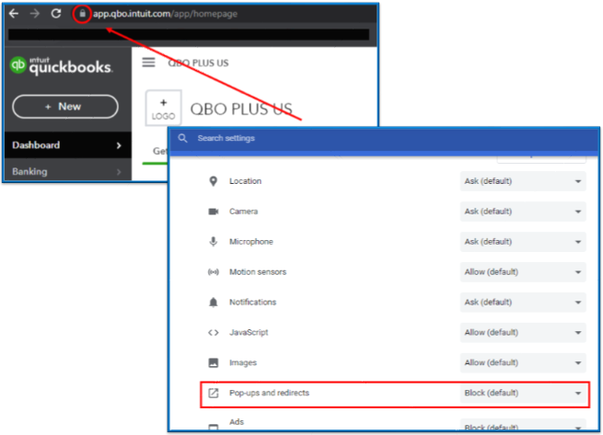The image size is (603, 435).
Task: Open the JavaScript permission dropdown
Action: [x=523, y=332]
